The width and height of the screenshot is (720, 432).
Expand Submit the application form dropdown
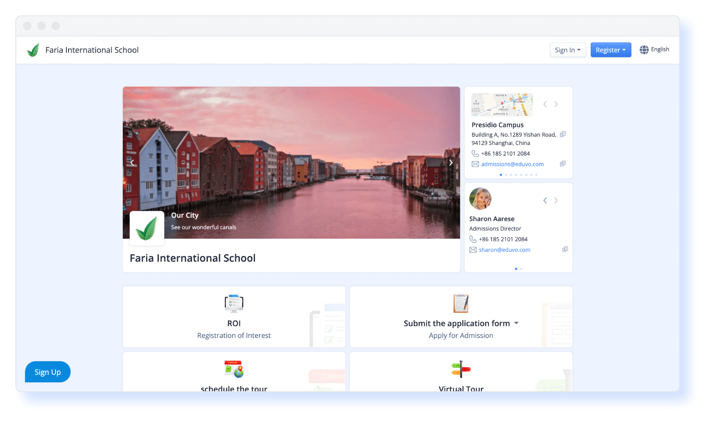pyautogui.click(x=517, y=323)
